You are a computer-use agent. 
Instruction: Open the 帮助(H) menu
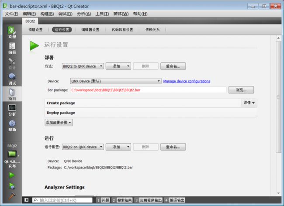[140, 14]
